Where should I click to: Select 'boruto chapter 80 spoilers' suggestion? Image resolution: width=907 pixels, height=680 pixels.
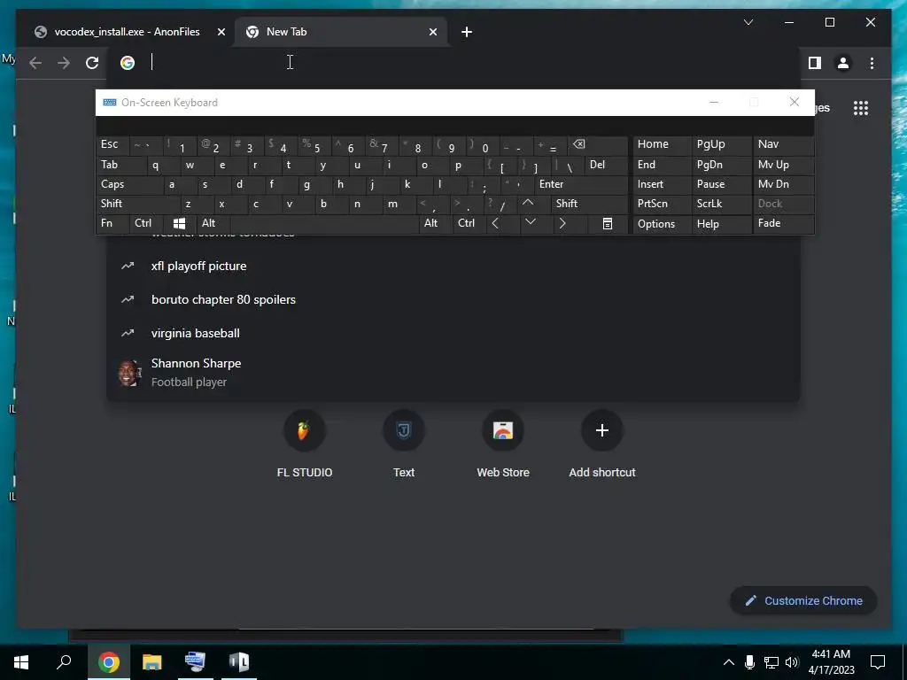click(453, 299)
